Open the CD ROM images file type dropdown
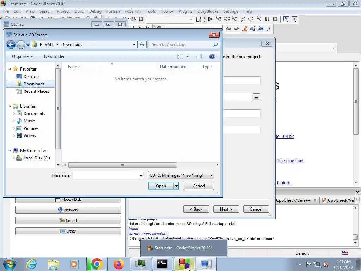 (181, 175)
